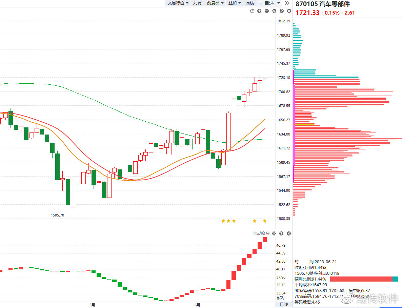Activate the 九转 indicator button
402x308 pixels.
coord(197,3)
